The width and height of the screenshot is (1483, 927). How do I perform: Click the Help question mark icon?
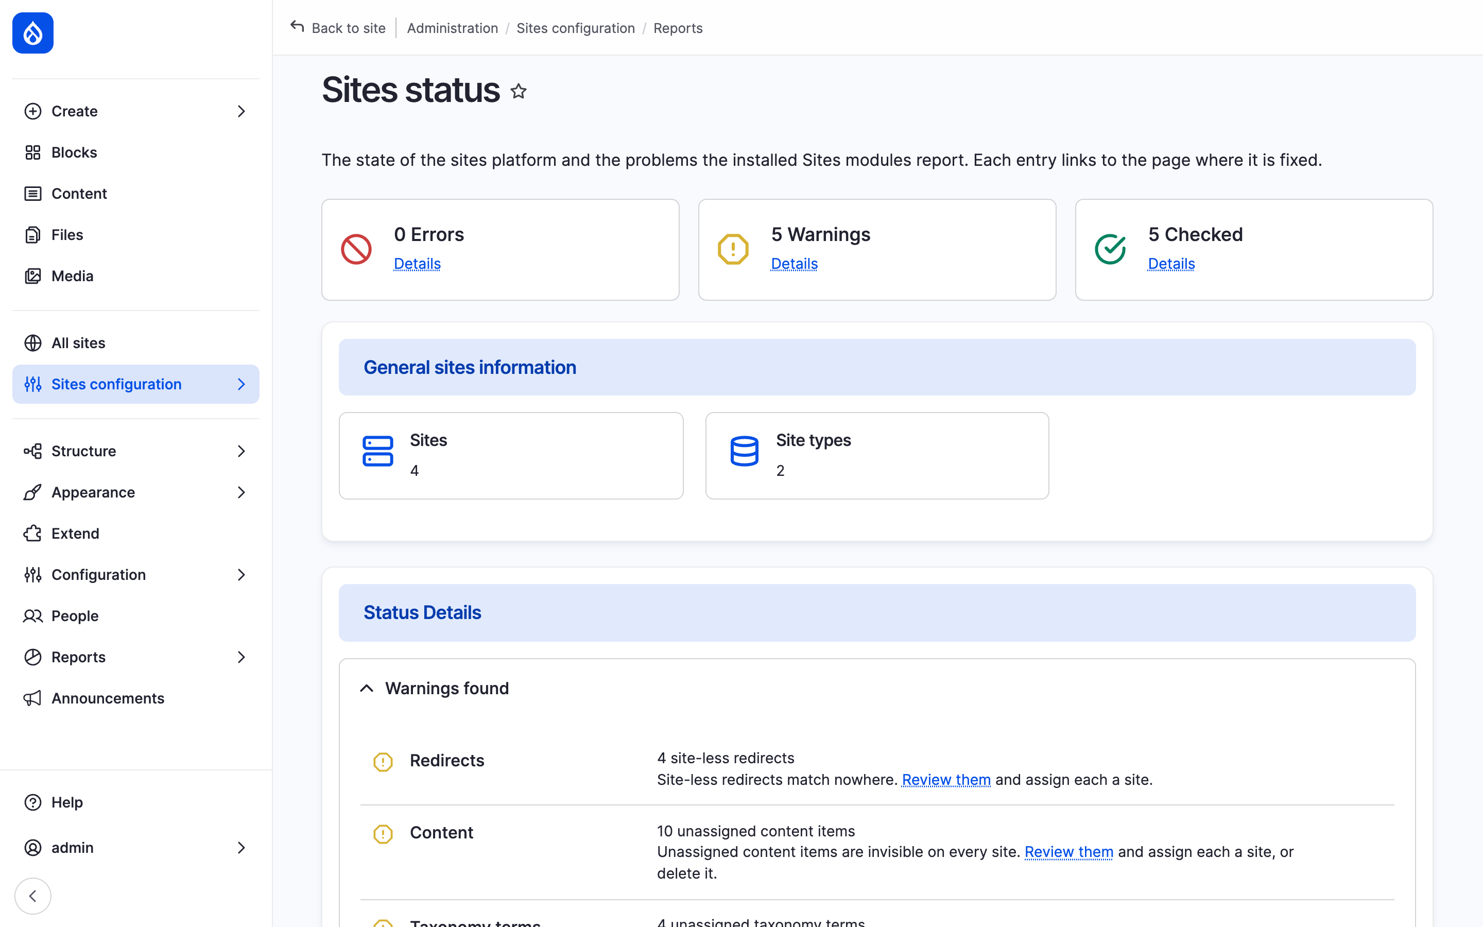point(32,802)
